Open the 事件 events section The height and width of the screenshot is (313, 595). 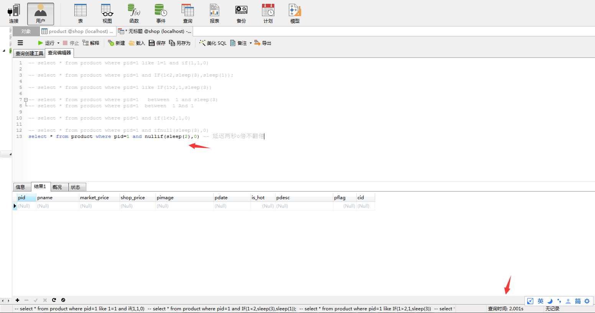coord(161,14)
